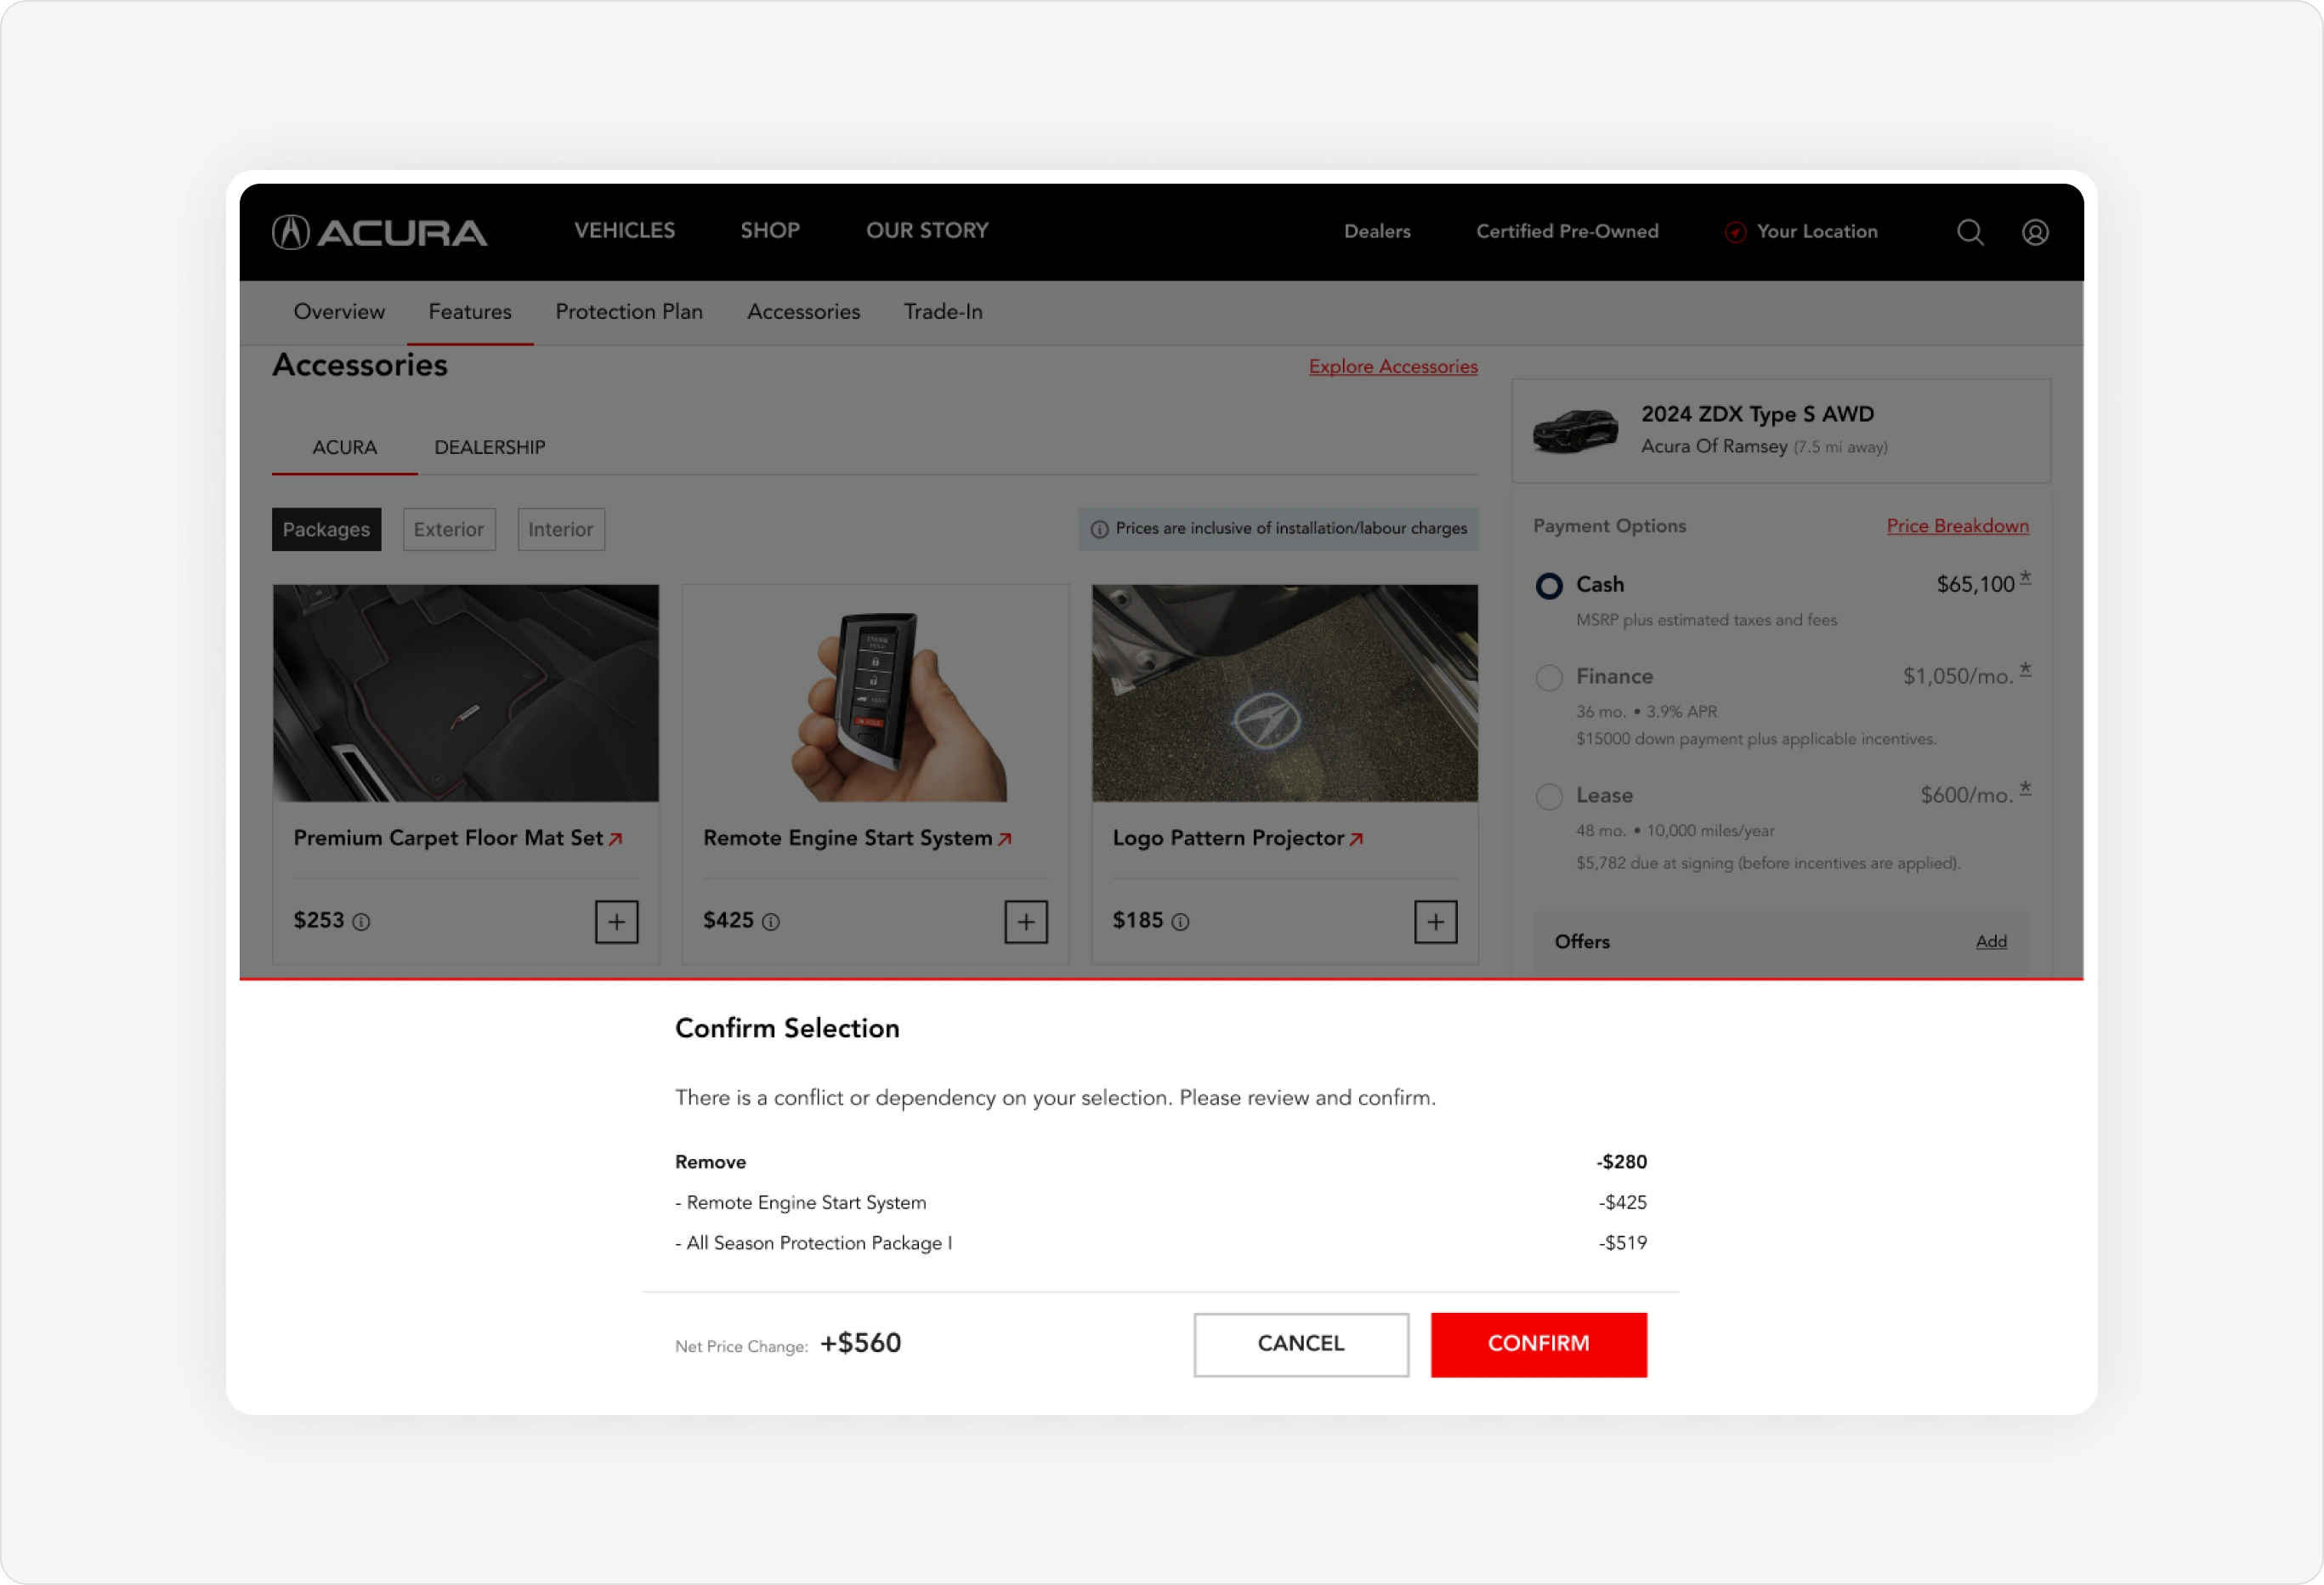This screenshot has height=1585, width=2324.
Task: Select the ACURA accessories tab
Action: [x=345, y=448]
